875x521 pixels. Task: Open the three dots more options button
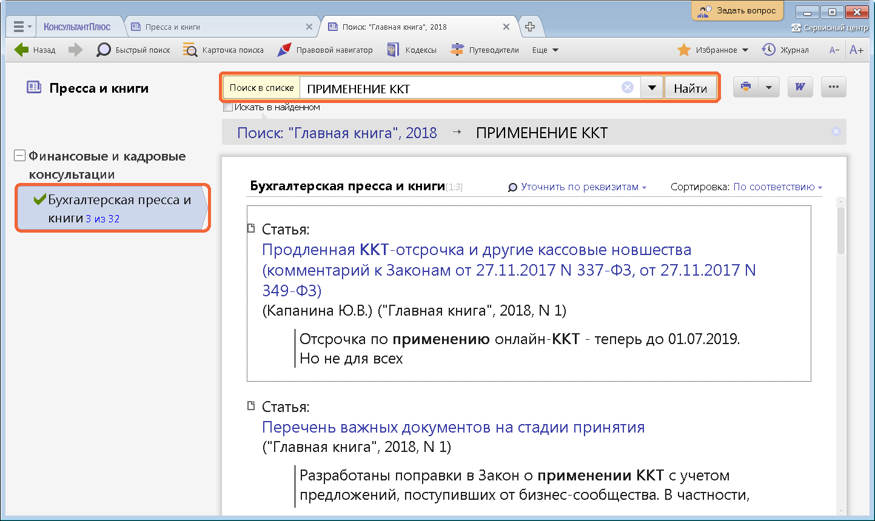point(834,87)
